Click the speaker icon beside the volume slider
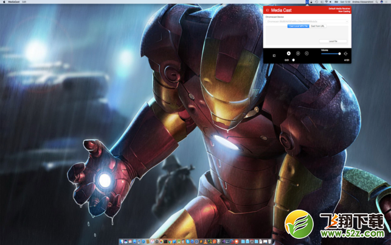The width and height of the screenshot is (391, 245). tap(345, 54)
